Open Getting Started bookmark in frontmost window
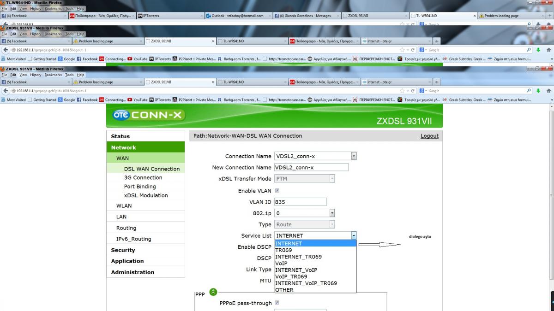Screen dimensions: 554x311 tap(42, 100)
